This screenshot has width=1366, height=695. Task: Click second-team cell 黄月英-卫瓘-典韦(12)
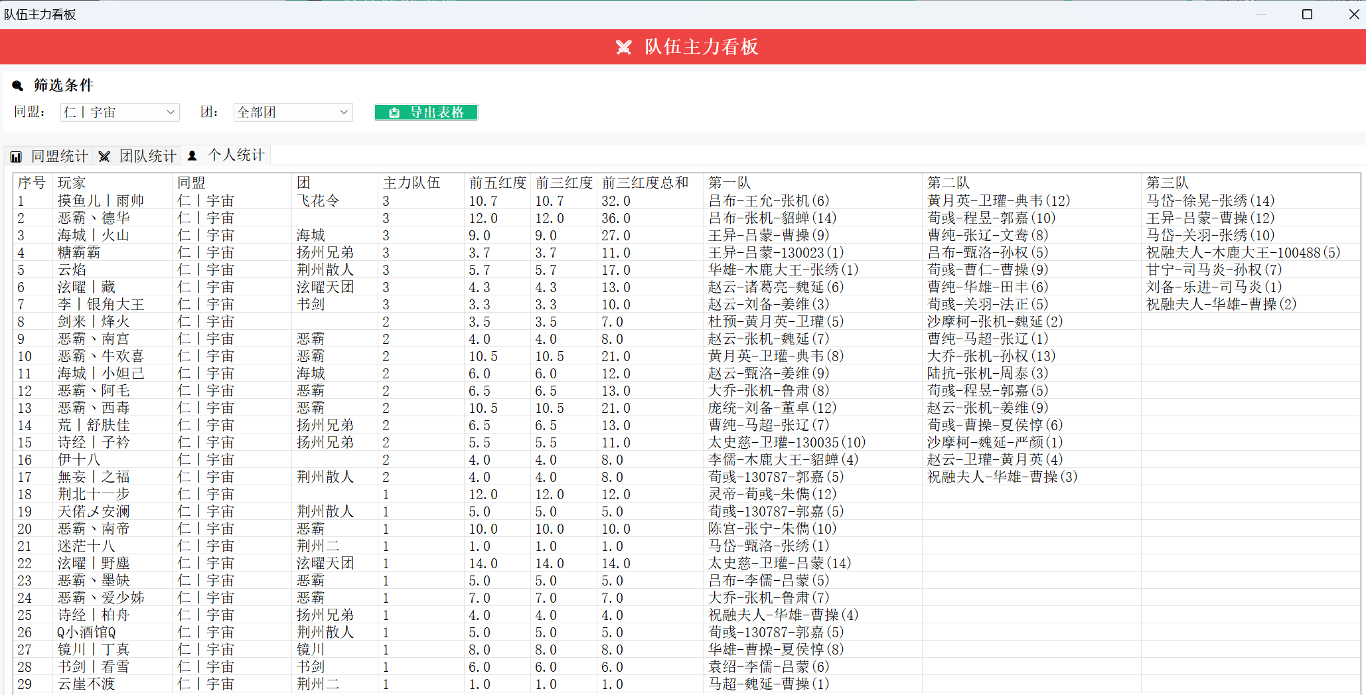pyautogui.click(x=999, y=200)
